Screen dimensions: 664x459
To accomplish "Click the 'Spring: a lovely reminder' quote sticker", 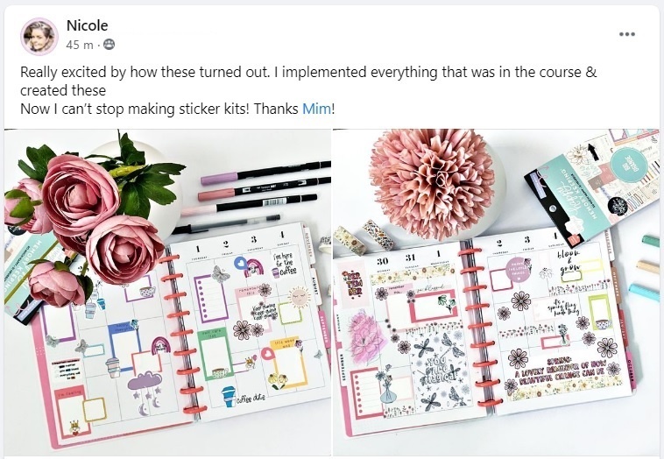I will [561, 372].
